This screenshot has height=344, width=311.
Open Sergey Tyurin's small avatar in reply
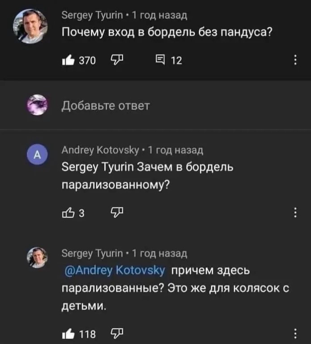coord(37,258)
